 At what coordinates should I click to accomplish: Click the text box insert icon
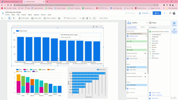pos(87,18)
